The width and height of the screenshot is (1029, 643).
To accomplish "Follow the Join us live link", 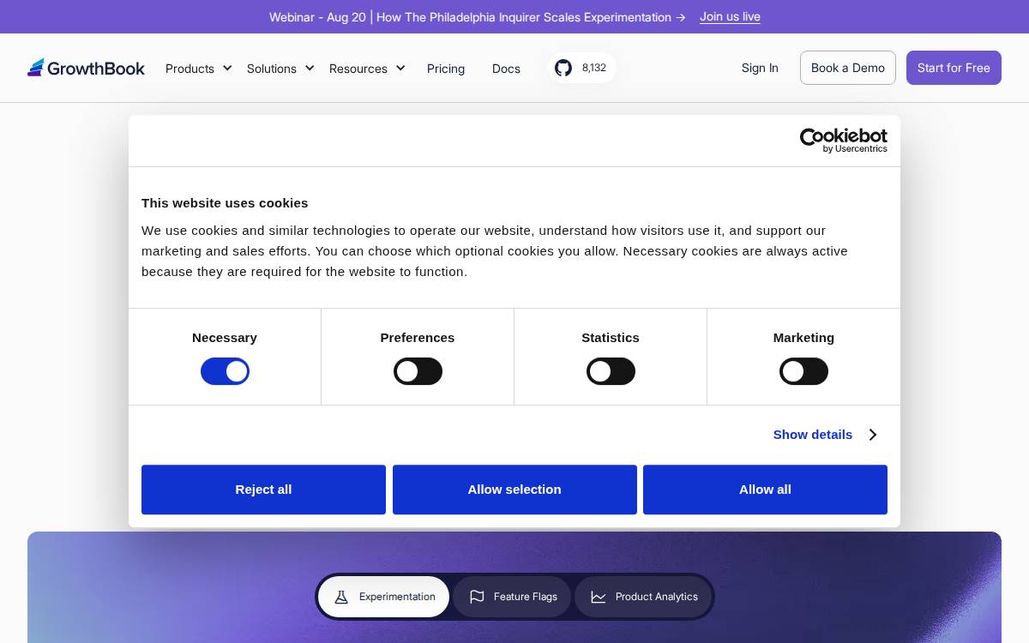I will (x=730, y=16).
